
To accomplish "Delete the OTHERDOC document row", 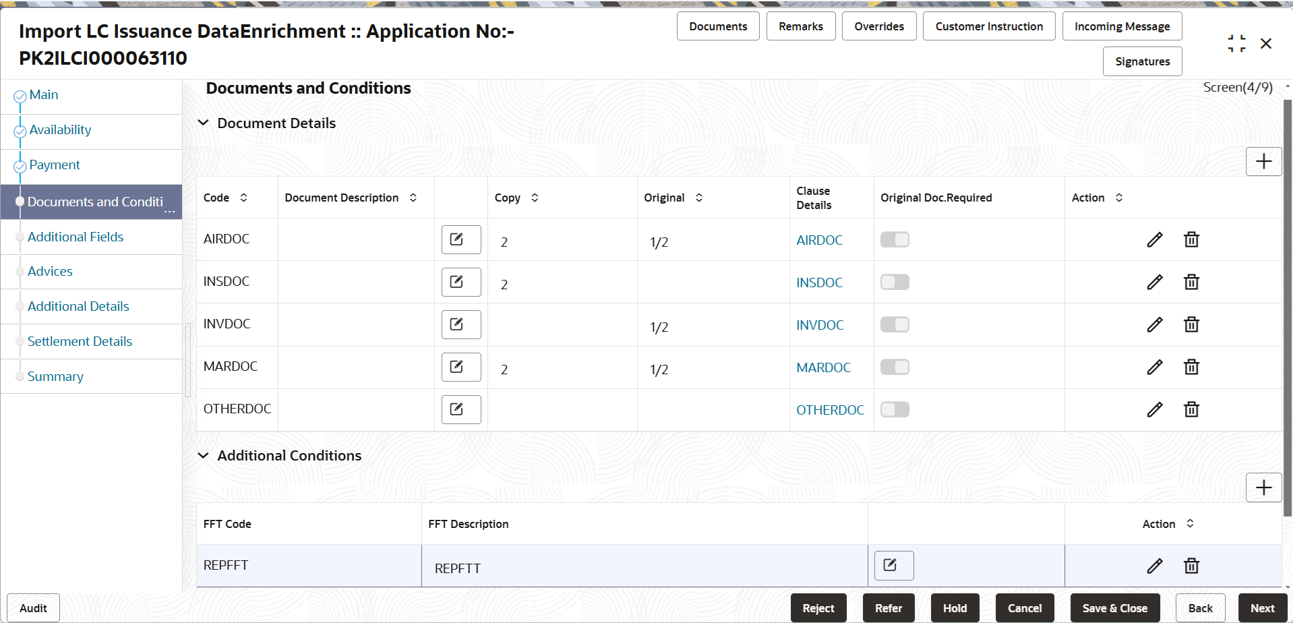I will 1192,409.
